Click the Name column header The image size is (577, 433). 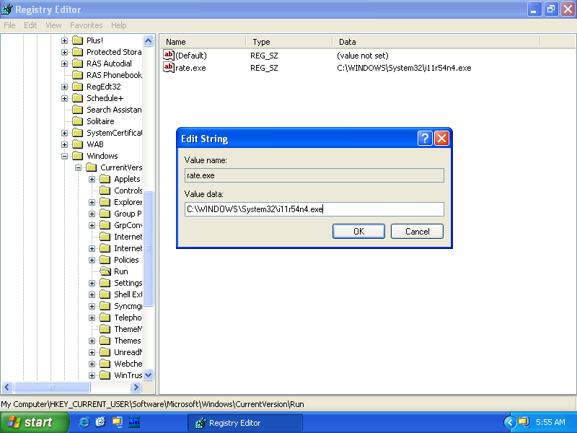point(203,42)
